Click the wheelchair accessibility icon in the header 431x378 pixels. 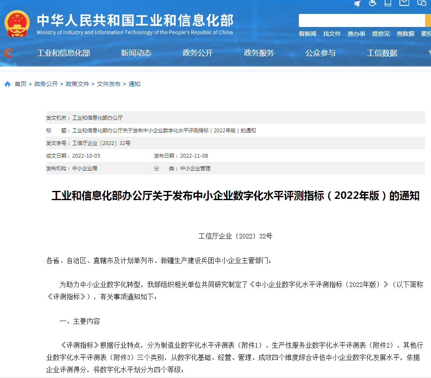[372, 3]
